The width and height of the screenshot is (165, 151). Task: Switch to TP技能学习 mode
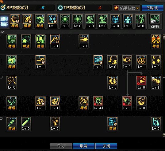coord(60,8)
